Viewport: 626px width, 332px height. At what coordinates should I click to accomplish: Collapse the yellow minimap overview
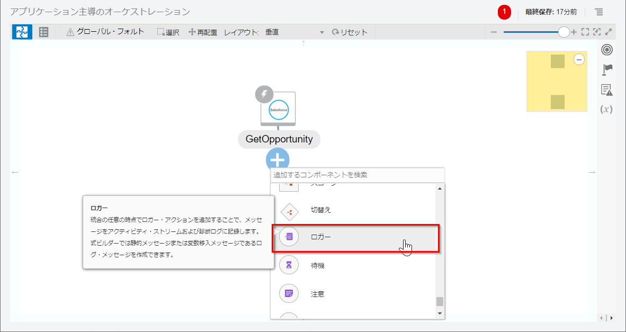pyautogui.click(x=579, y=60)
